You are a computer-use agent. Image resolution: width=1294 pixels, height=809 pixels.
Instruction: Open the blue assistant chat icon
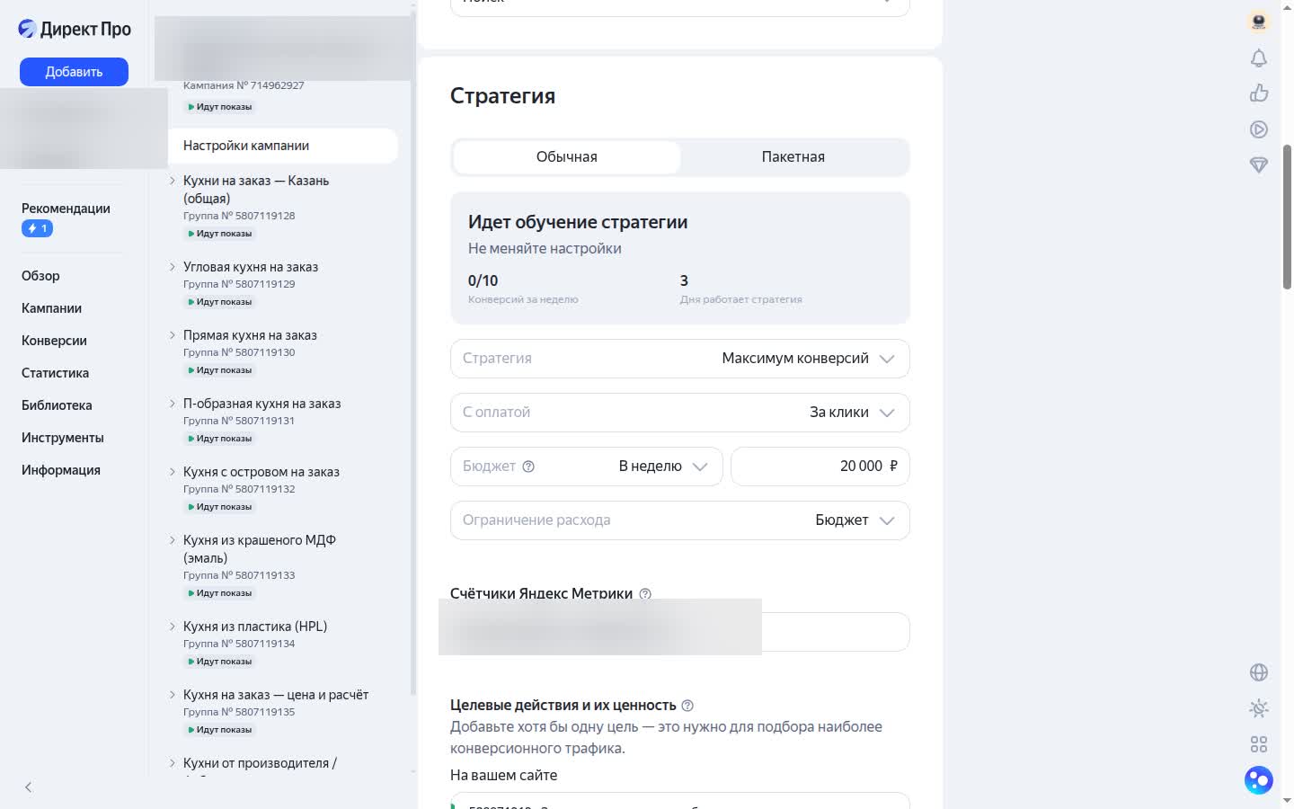click(x=1259, y=779)
